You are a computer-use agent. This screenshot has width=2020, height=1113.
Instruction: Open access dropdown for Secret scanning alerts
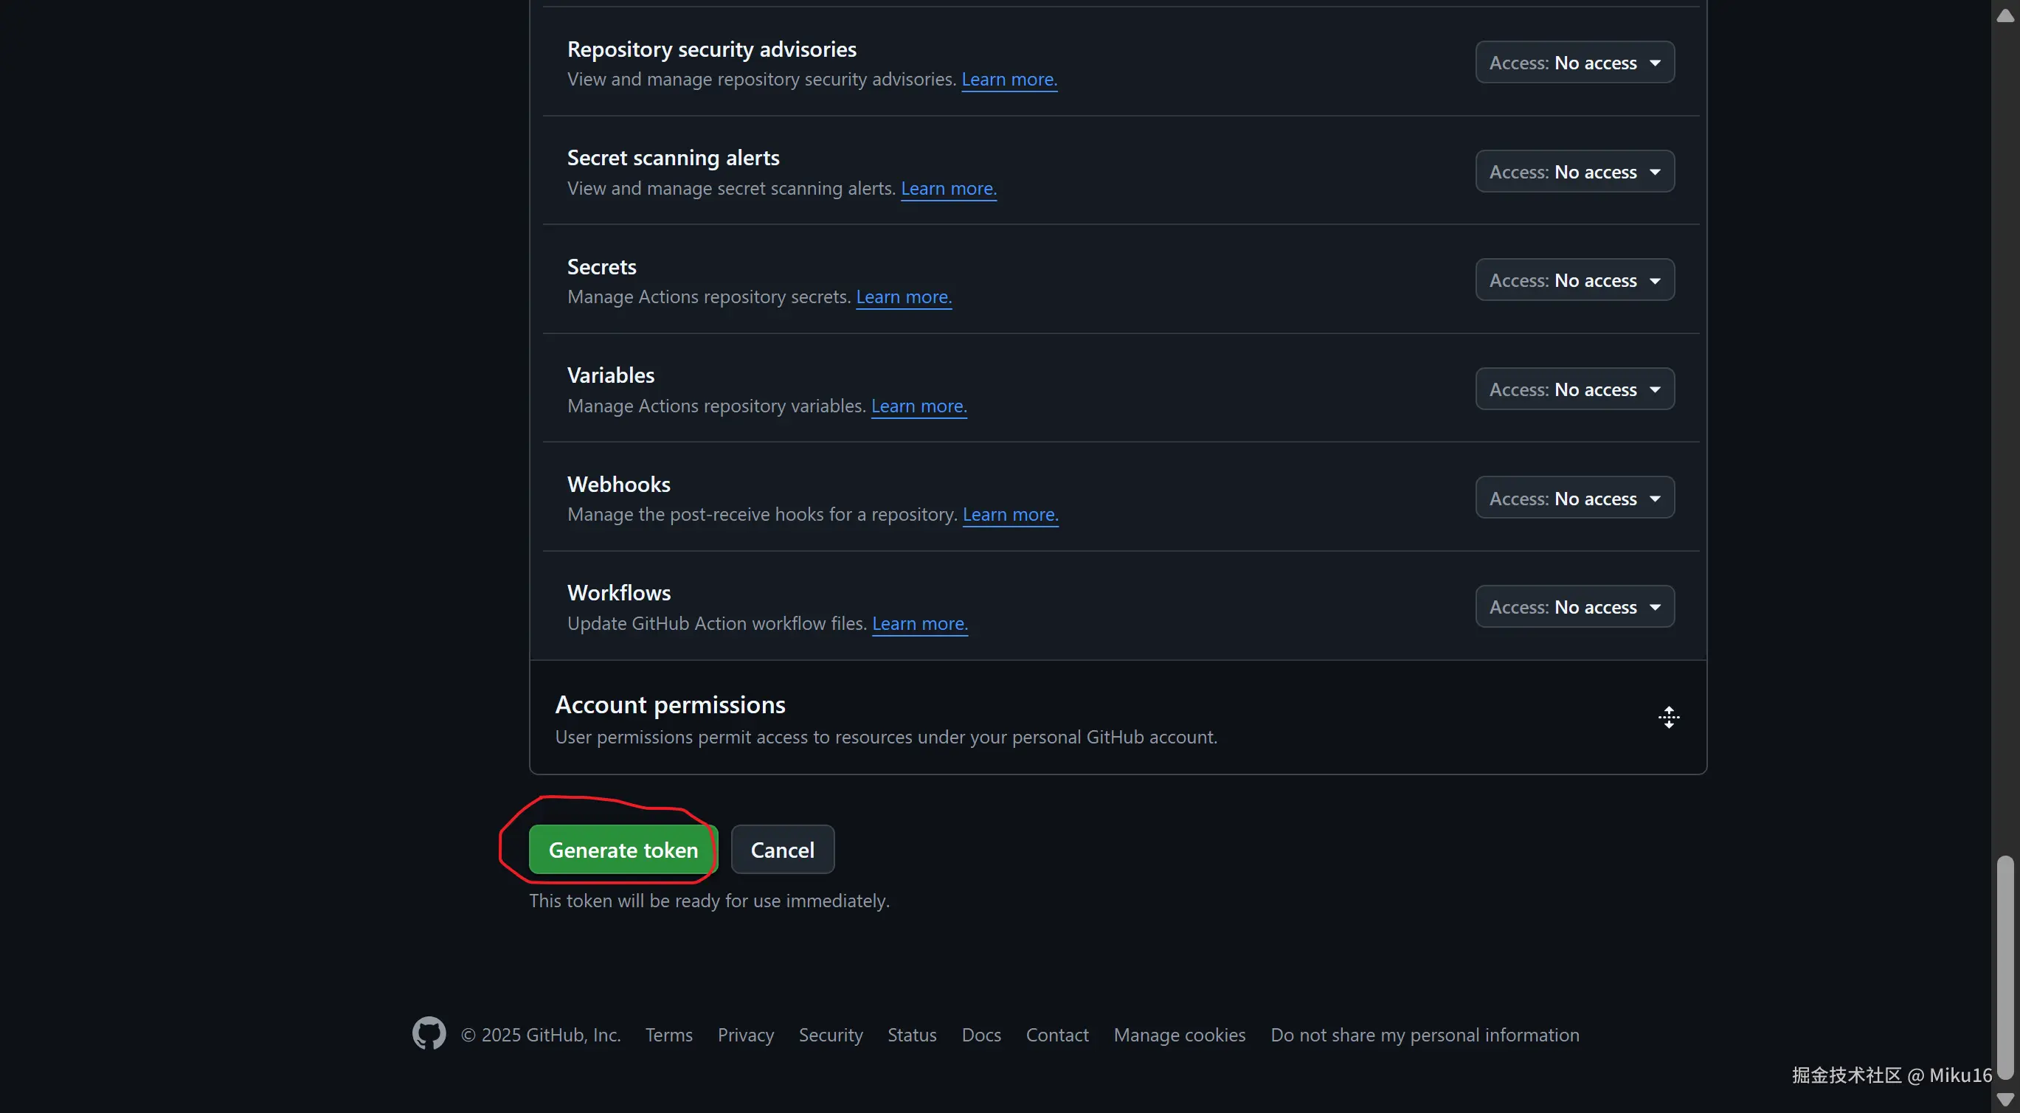point(1574,172)
